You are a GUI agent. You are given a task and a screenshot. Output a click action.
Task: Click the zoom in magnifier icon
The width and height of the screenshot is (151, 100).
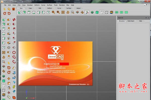[53, 12]
